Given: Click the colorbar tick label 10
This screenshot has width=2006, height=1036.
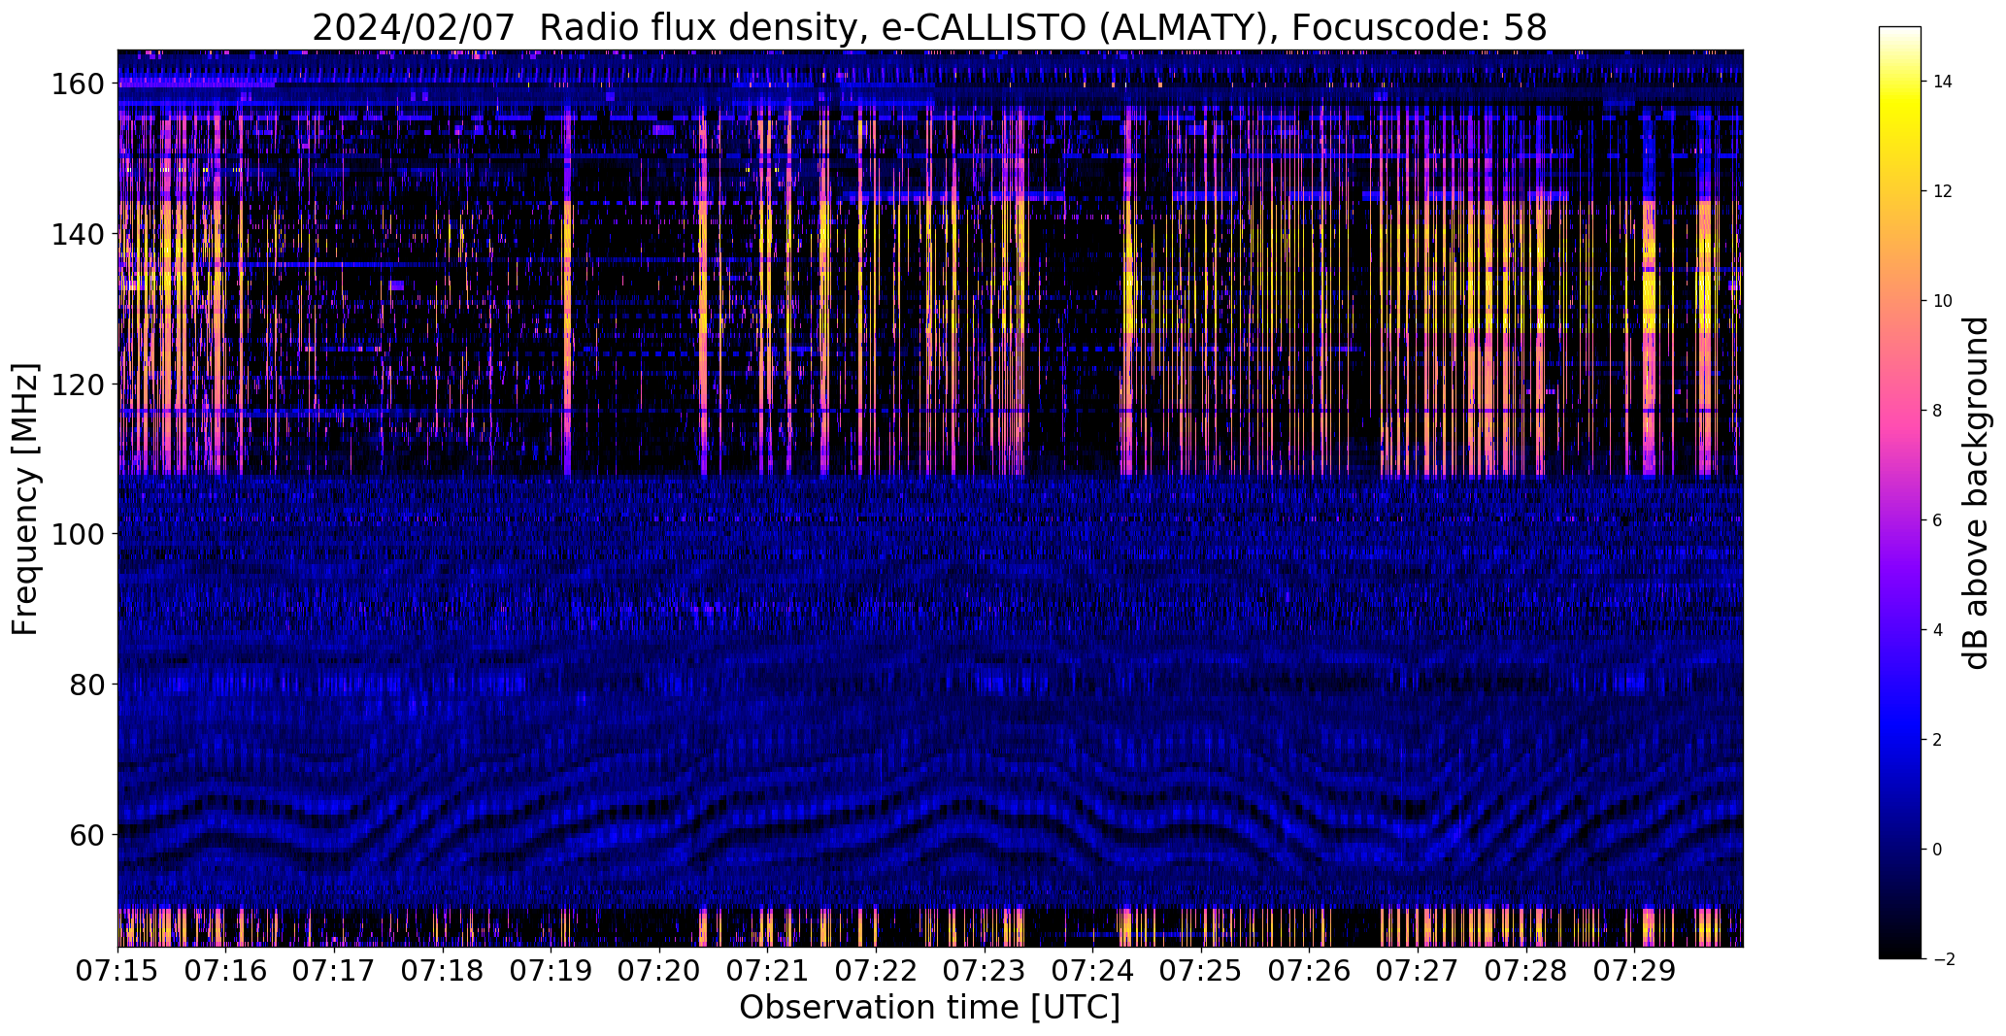Looking at the screenshot, I should point(1943,301).
